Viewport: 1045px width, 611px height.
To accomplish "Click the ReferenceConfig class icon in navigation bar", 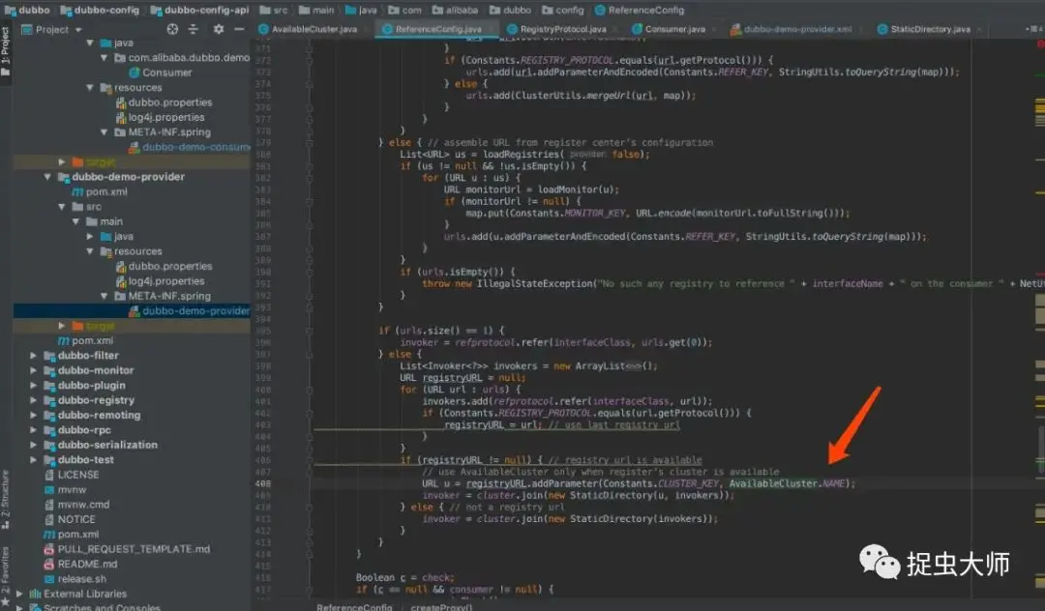I will [x=600, y=10].
